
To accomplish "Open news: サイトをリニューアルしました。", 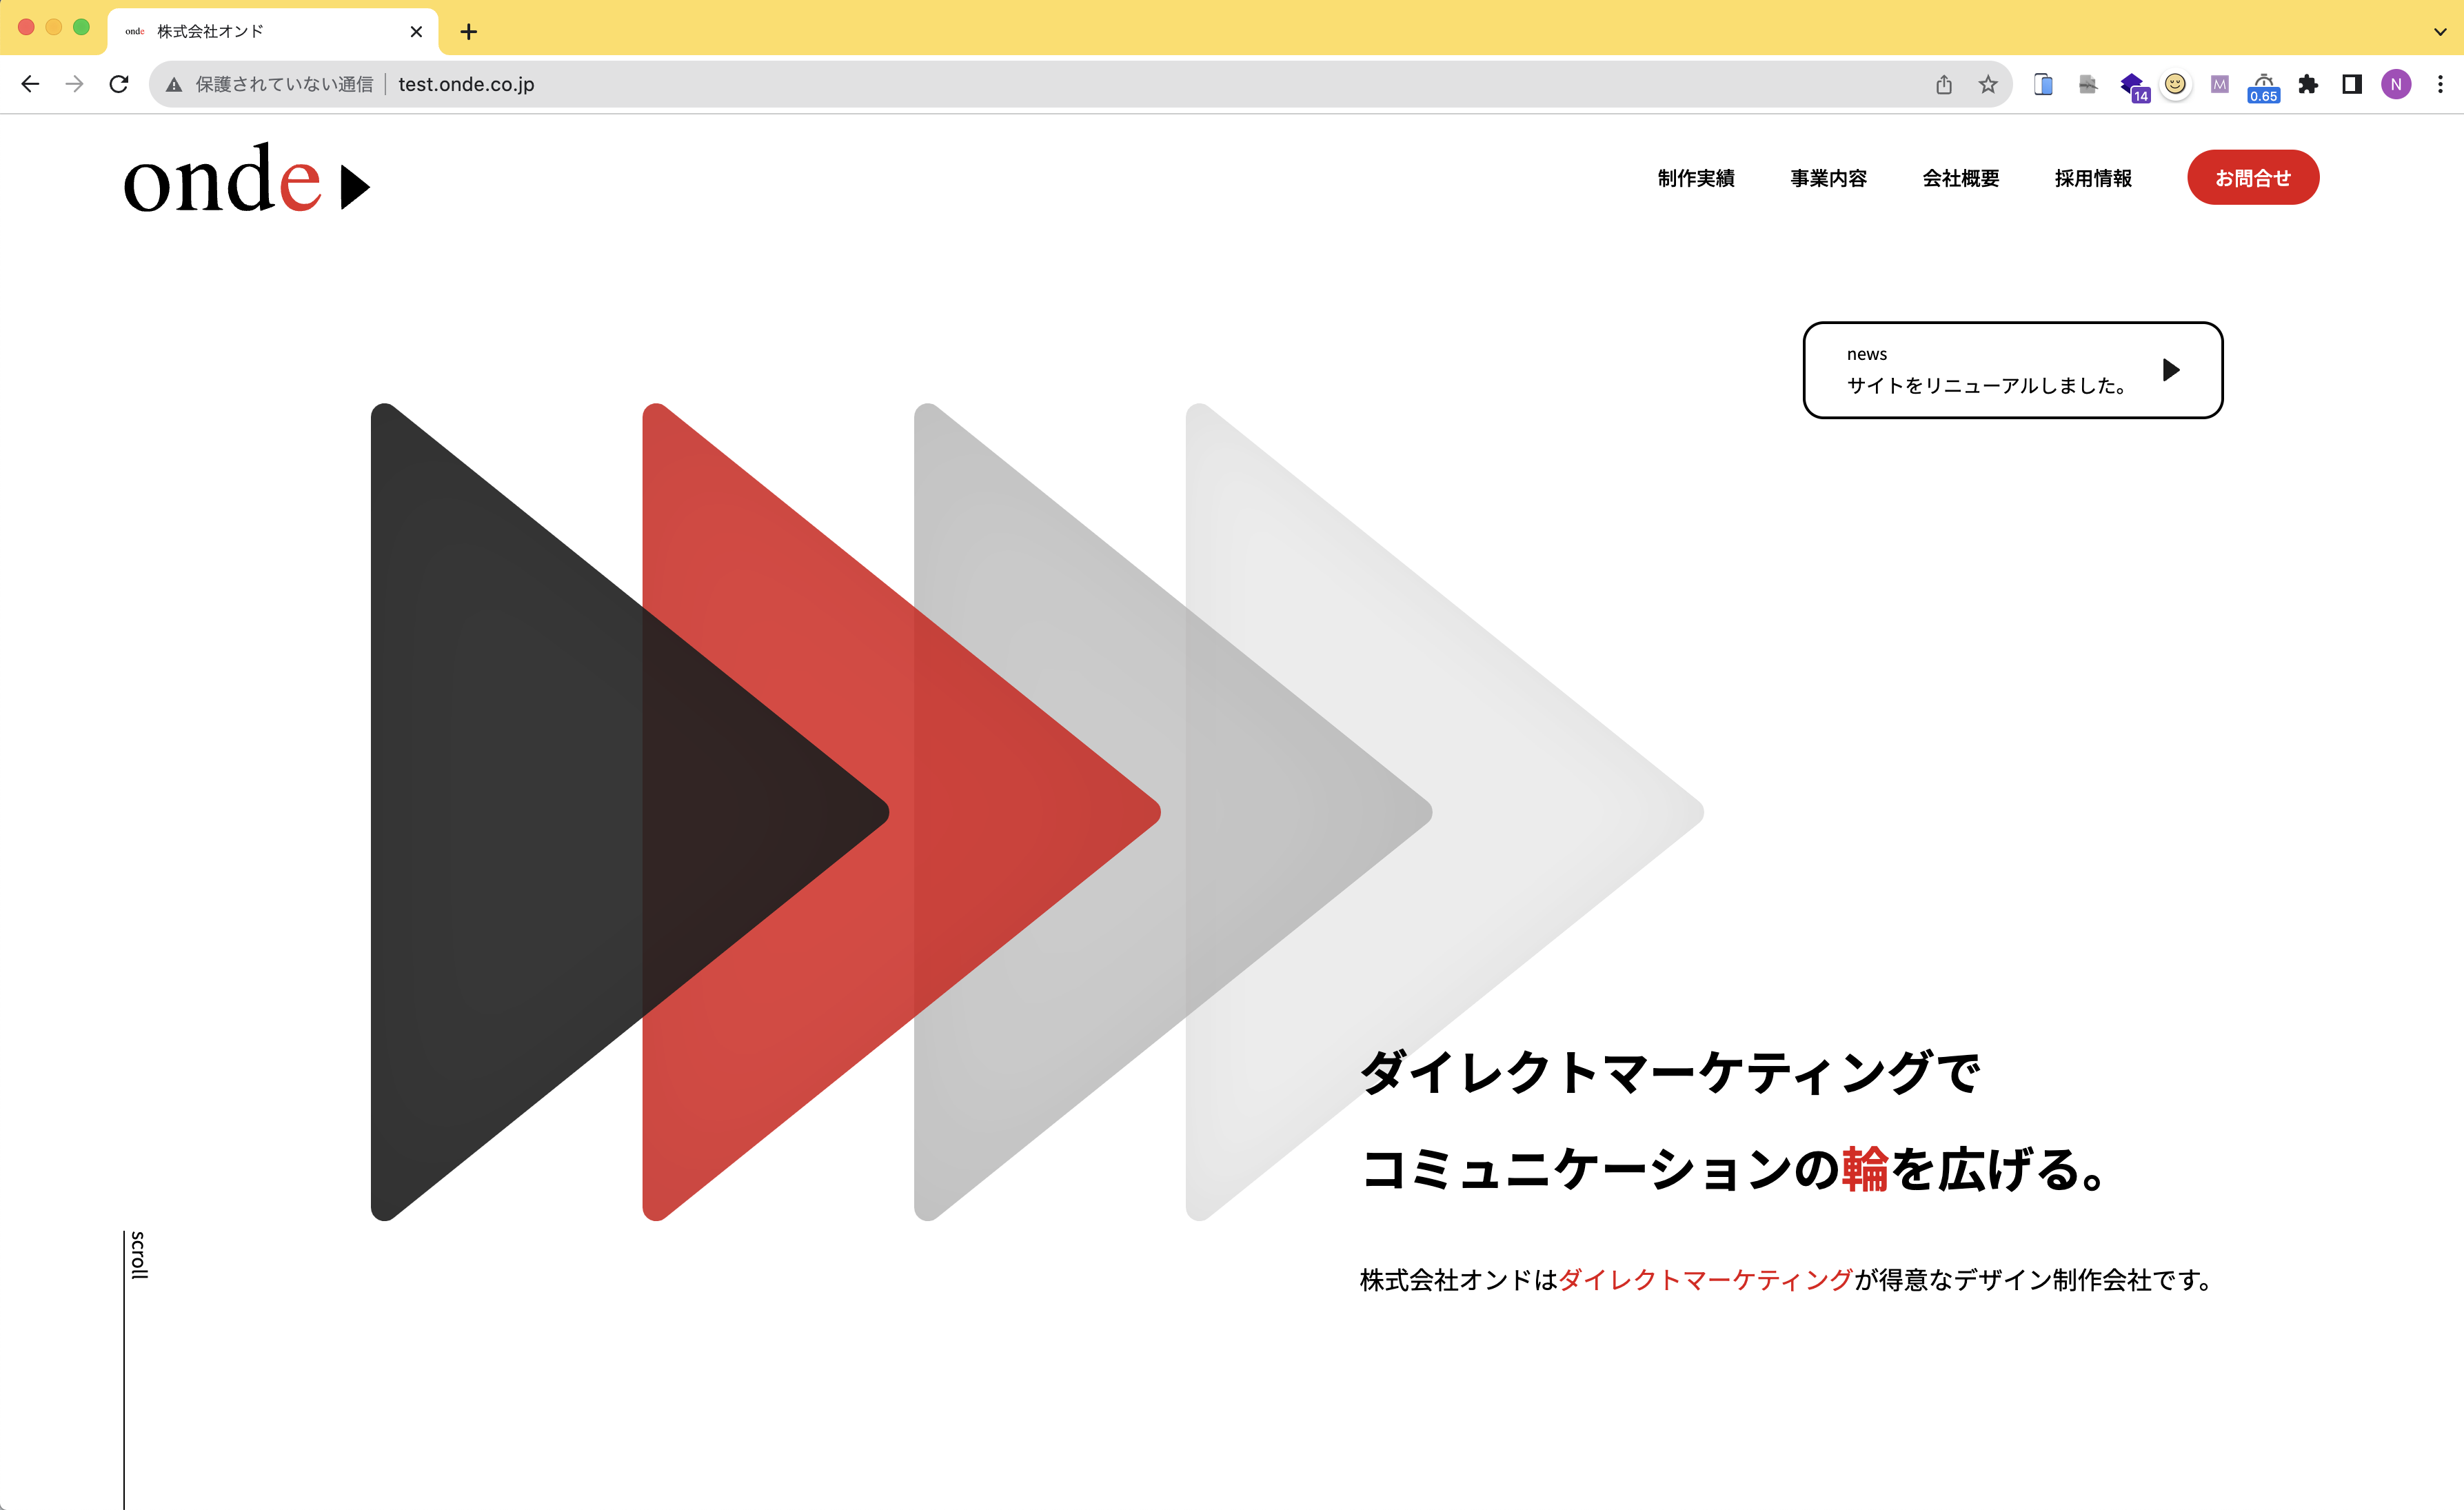I will [1986, 385].
